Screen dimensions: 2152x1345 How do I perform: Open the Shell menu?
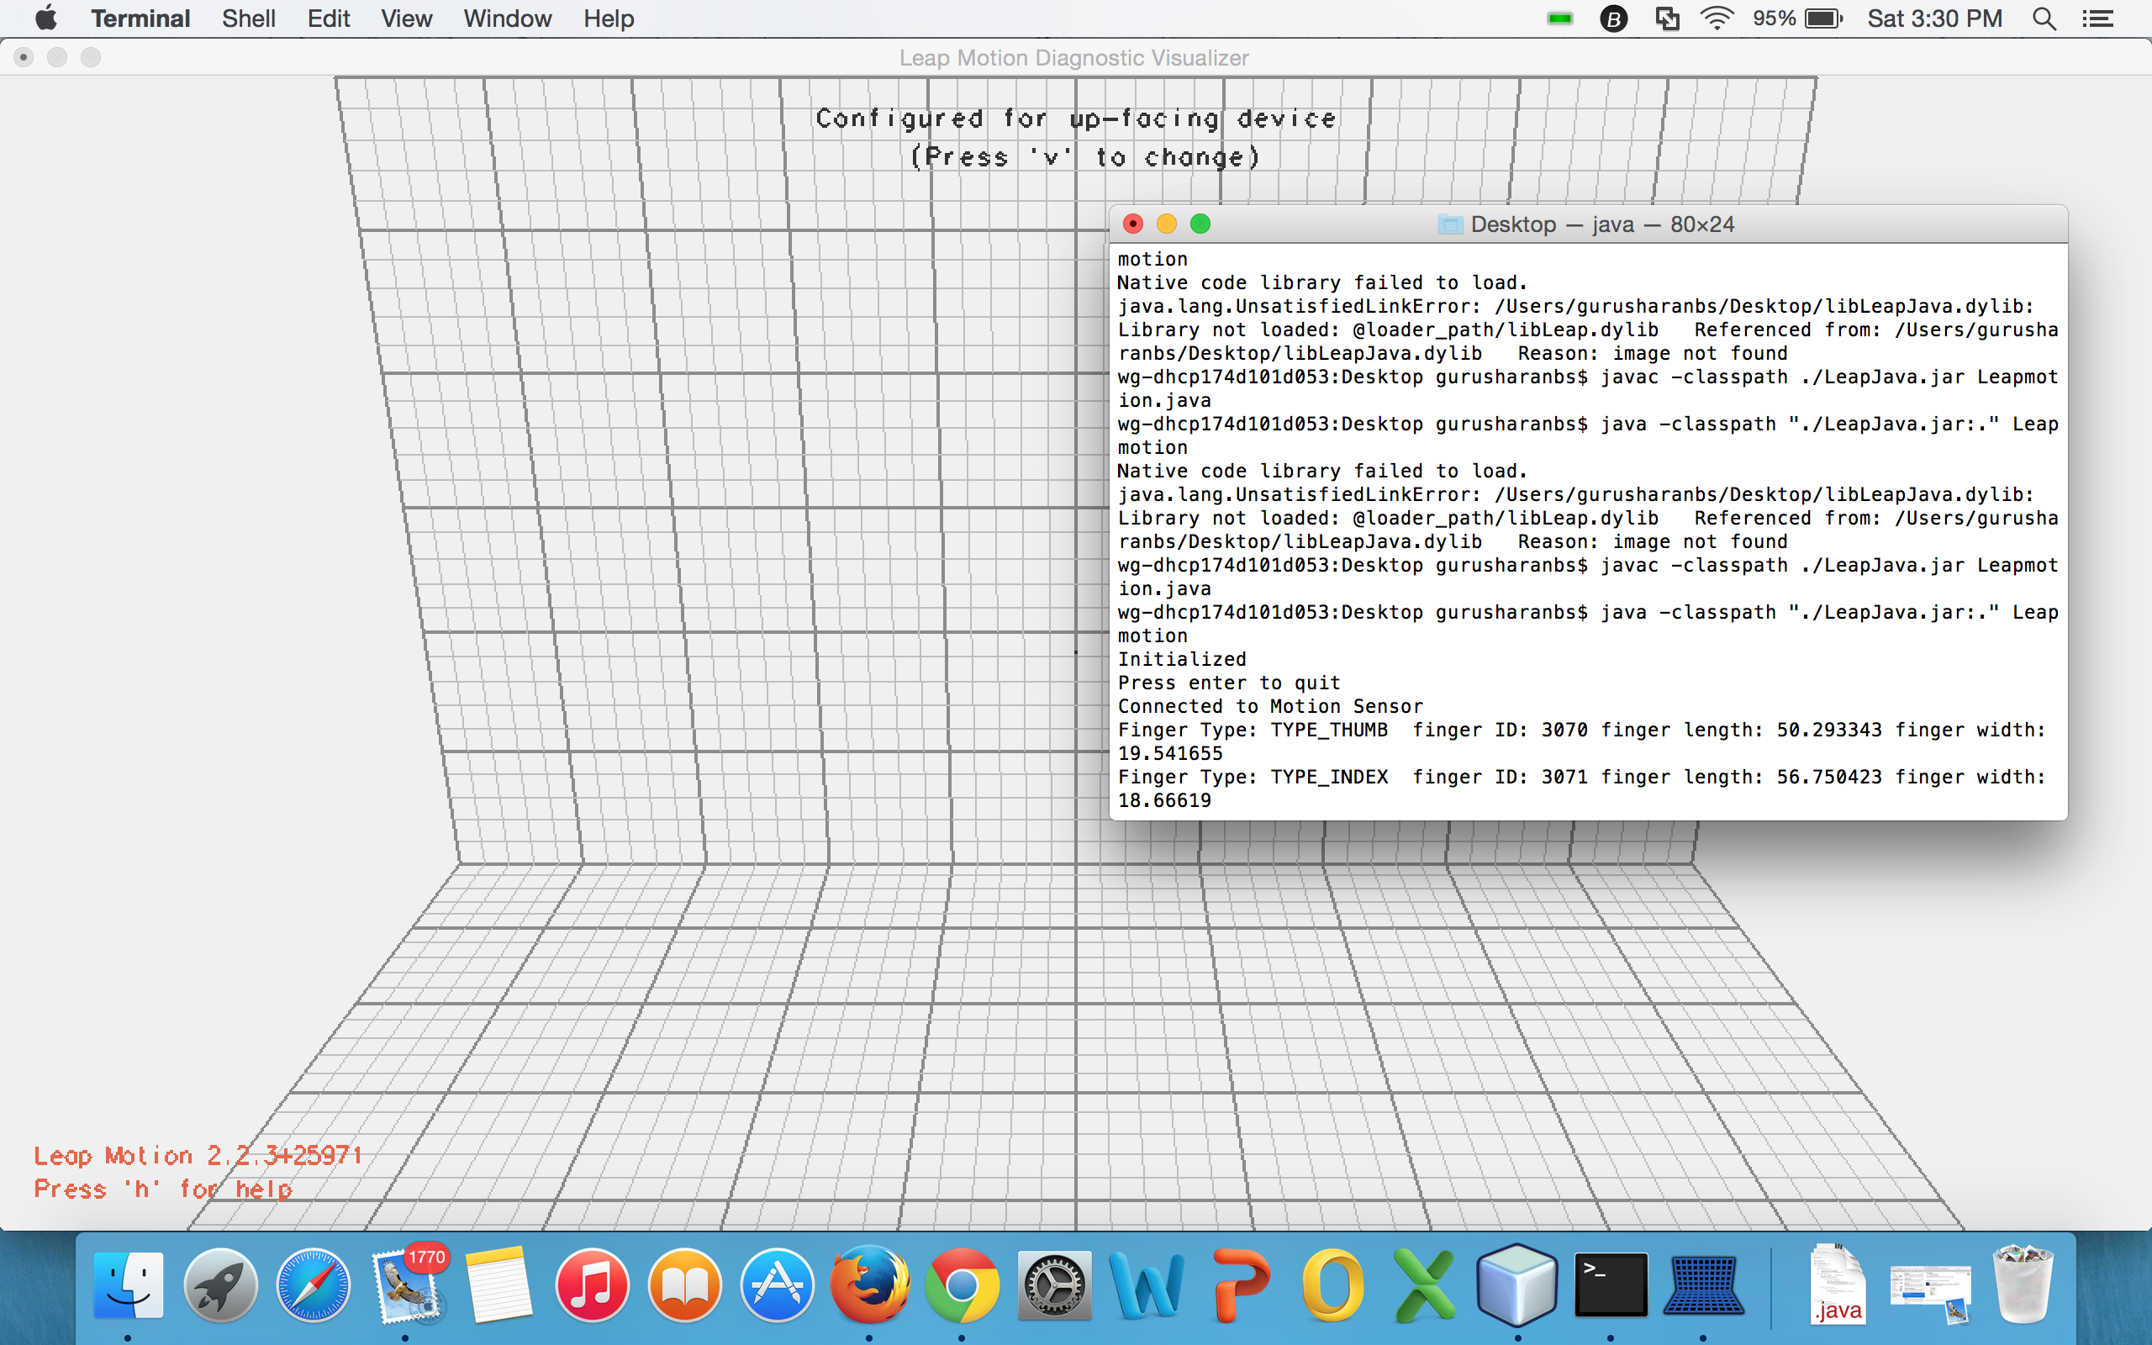[248, 18]
